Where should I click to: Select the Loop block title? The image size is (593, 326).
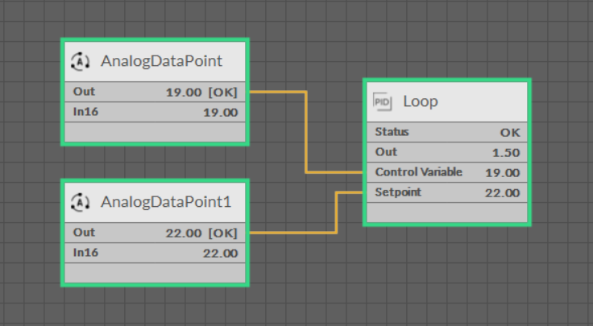[421, 102]
